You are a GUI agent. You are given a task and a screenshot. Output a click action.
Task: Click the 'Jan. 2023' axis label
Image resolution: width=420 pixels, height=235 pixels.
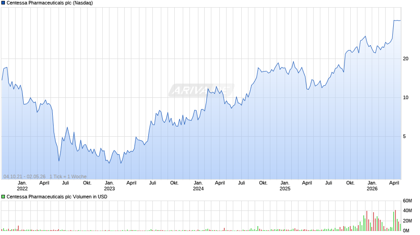tap(109, 186)
